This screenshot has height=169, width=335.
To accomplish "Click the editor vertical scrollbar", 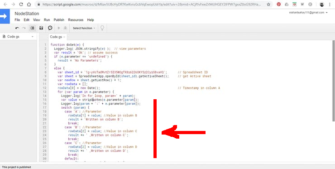I will [x=333, y=80].
